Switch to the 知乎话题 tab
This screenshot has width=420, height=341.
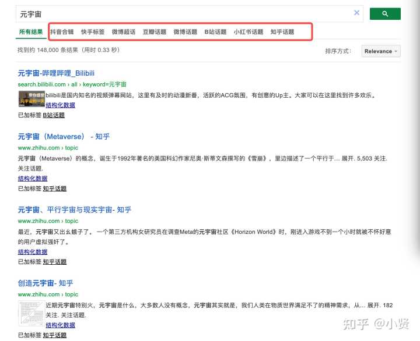coord(282,32)
